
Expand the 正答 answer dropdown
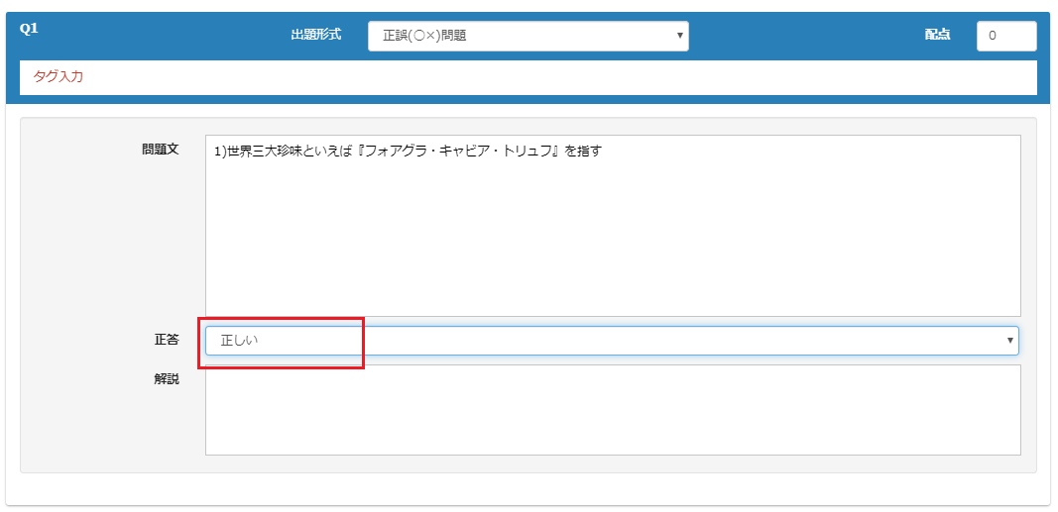(611, 341)
